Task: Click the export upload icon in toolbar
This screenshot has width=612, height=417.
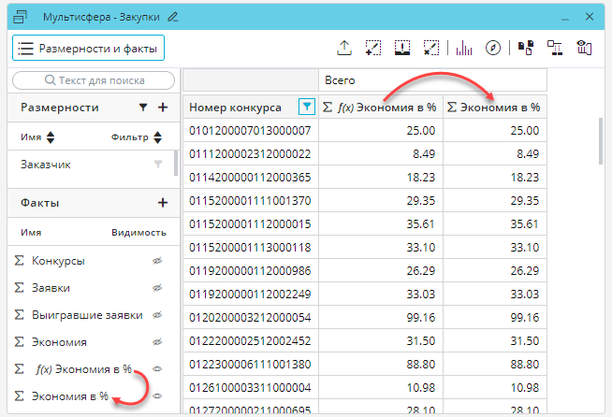Action: 343,48
